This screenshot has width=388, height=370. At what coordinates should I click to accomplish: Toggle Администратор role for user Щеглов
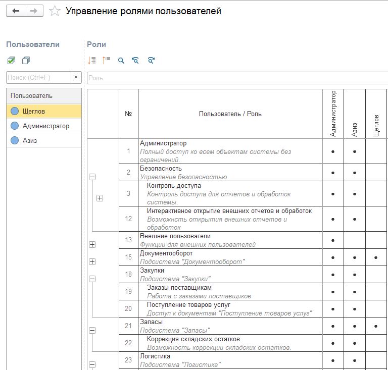pyautogui.click(x=376, y=151)
